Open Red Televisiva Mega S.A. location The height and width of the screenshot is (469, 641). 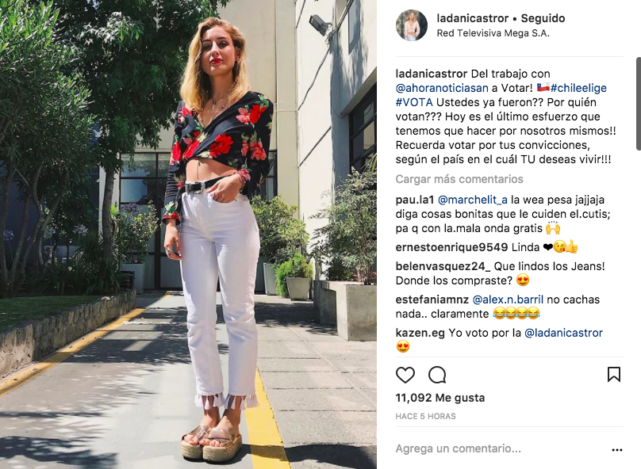493,33
